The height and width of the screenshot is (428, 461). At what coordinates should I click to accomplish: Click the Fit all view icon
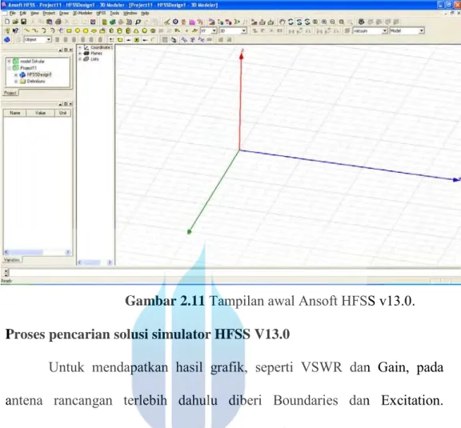click(x=341, y=22)
